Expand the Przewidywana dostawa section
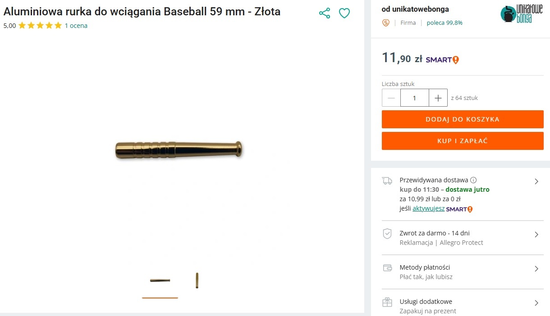 536,181
